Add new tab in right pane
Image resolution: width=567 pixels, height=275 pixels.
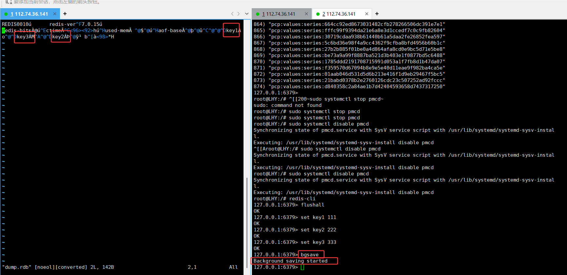click(377, 14)
